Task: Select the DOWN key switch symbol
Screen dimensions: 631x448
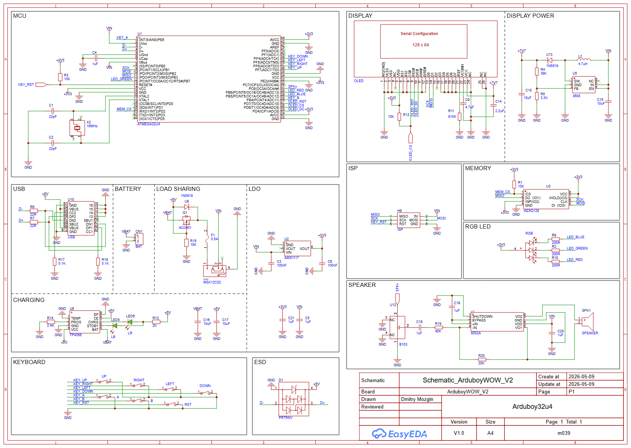Action: pyautogui.click(x=206, y=393)
